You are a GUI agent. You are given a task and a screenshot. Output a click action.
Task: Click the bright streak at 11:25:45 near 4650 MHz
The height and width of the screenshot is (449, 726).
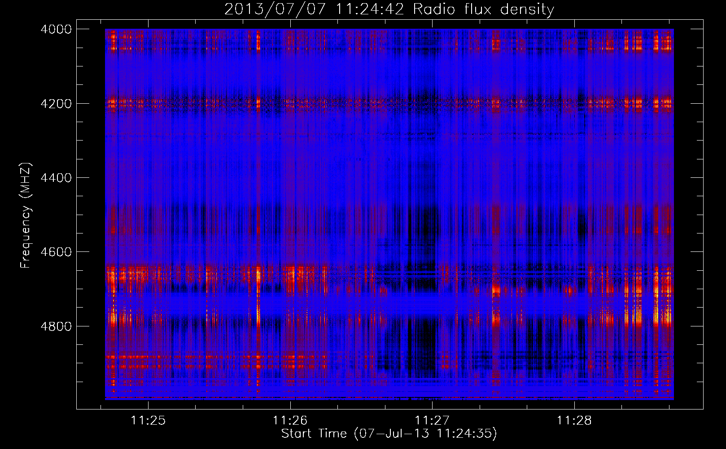258,278
